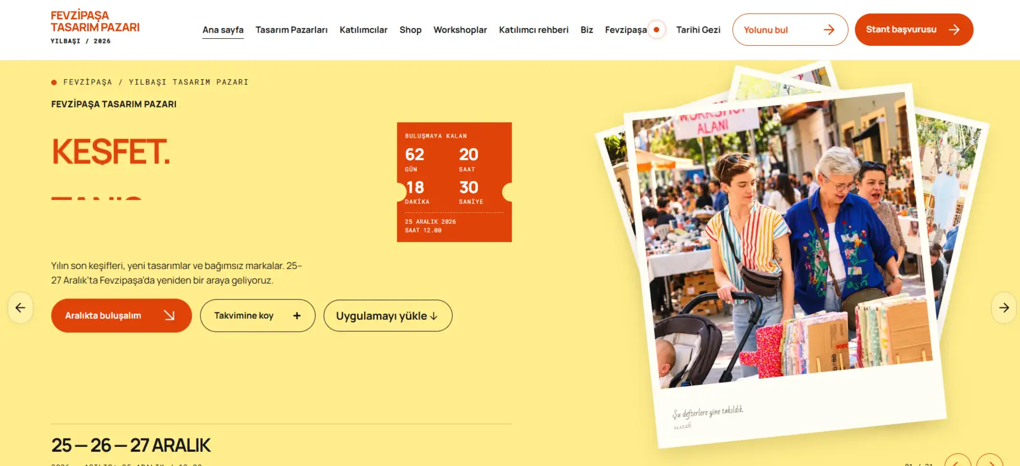This screenshot has width=1020, height=466.
Task: Select the Biz menu item
Action: coord(586,30)
